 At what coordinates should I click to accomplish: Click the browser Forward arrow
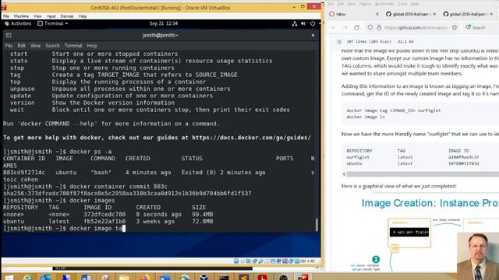345,28
